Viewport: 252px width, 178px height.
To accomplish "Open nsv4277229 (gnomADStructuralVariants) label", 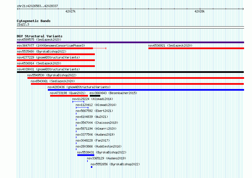I will point(48,57).
